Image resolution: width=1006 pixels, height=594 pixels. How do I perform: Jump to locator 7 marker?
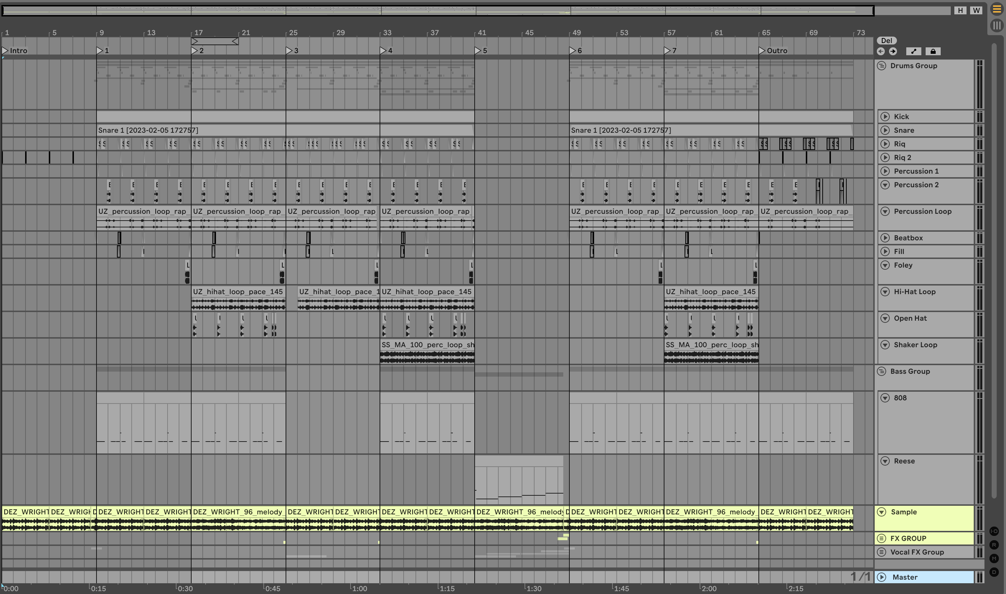coord(667,51)
